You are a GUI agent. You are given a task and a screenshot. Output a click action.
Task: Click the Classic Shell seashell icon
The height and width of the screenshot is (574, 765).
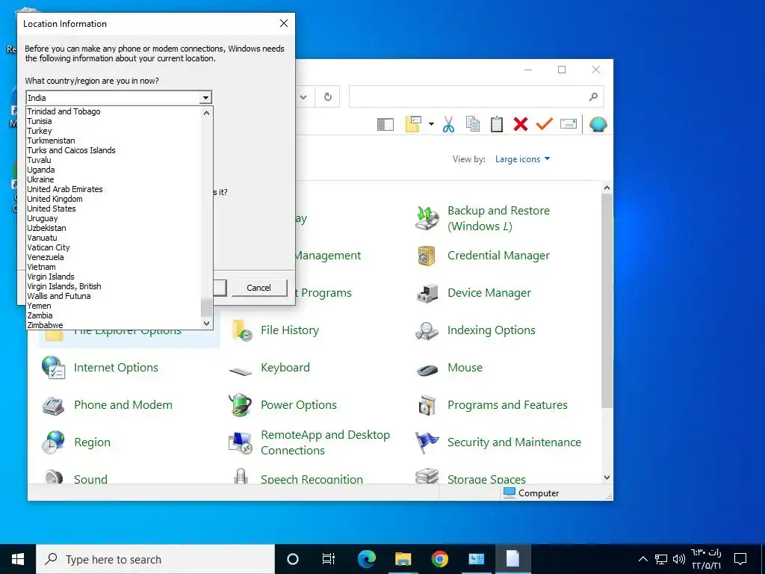click(x=598, y=124)
